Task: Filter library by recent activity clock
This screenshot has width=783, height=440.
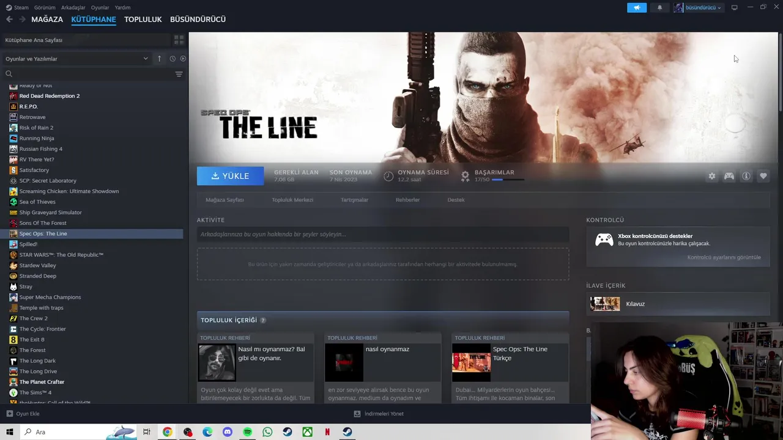Action: [173, 59]
